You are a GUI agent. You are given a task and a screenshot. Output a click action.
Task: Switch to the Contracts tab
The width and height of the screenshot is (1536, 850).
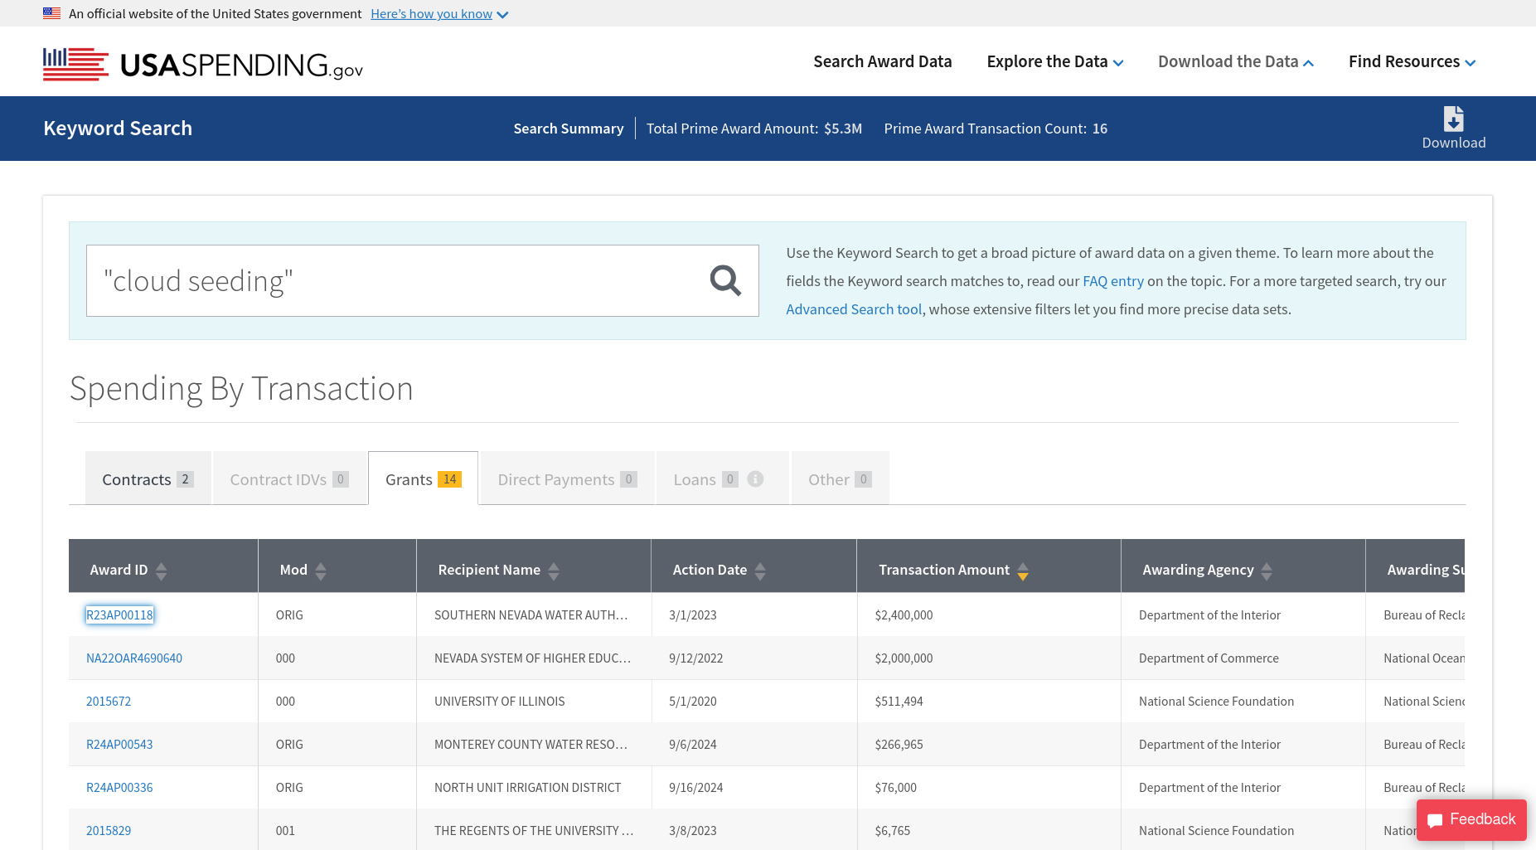point(148,478)
